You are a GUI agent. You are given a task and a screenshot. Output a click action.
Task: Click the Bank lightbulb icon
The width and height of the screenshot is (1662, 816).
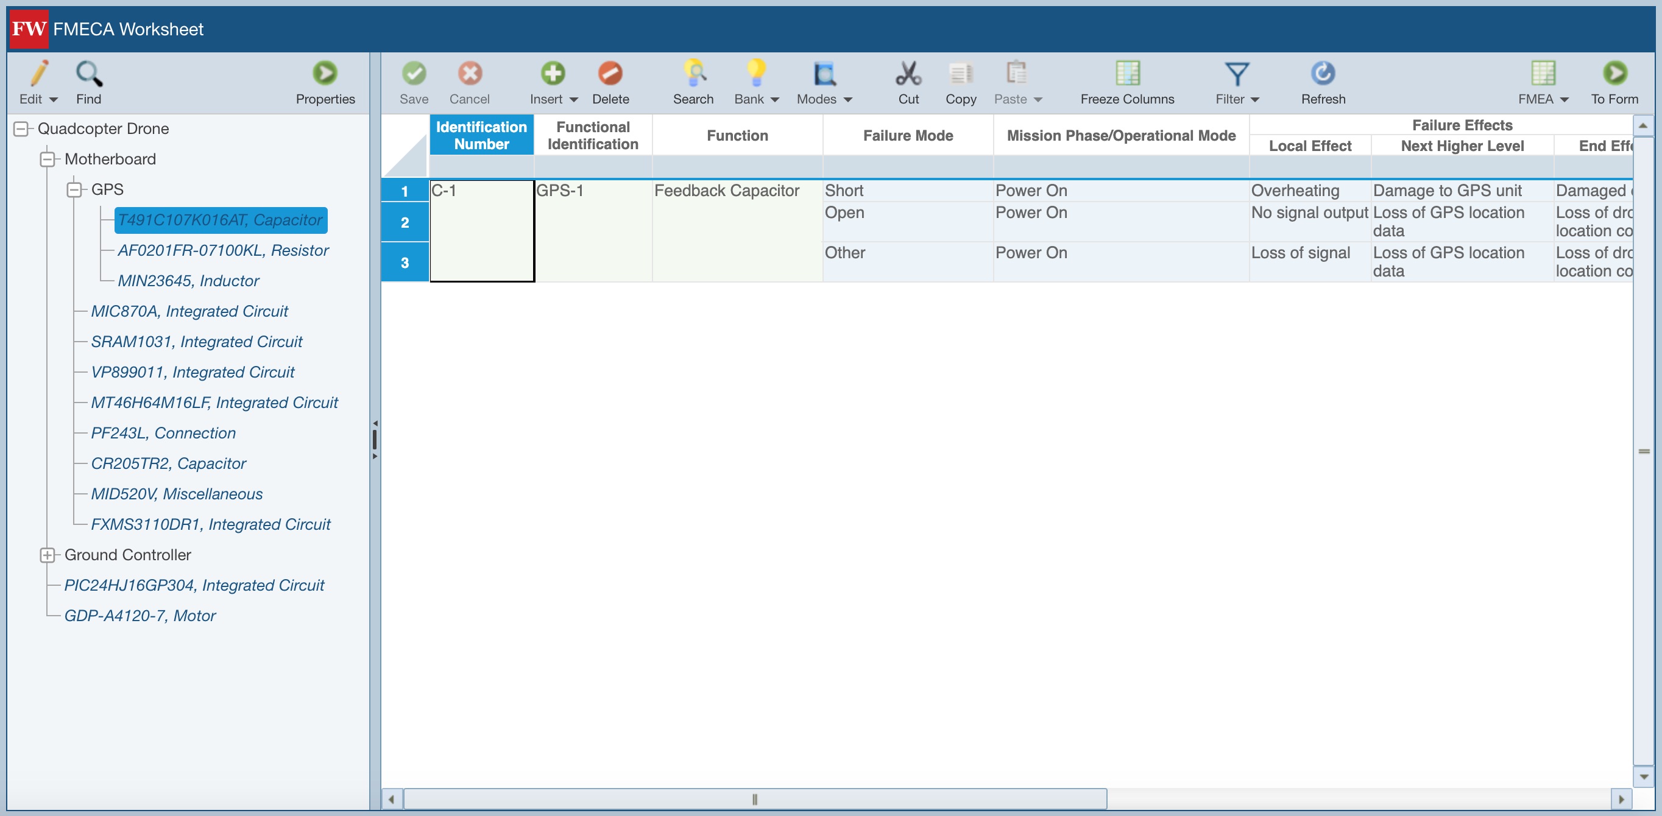point(756,73)
